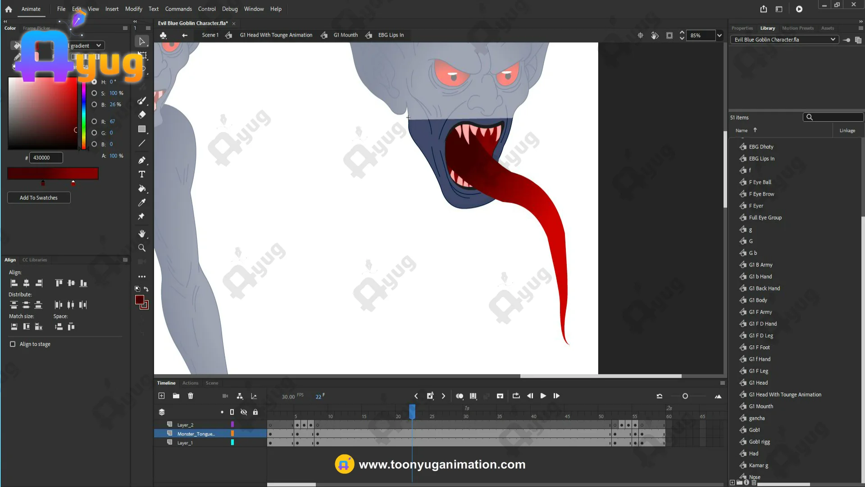
Task: Select the Hand tool
Action: click(141, 234)
